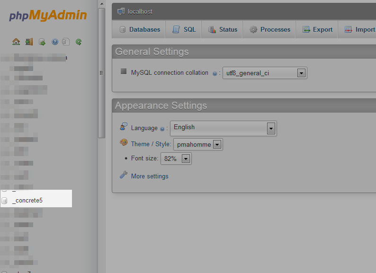Click the documentation pages icon in sidebar
Viewport: 376px width, 273px height.
click(x=66, y=42)
